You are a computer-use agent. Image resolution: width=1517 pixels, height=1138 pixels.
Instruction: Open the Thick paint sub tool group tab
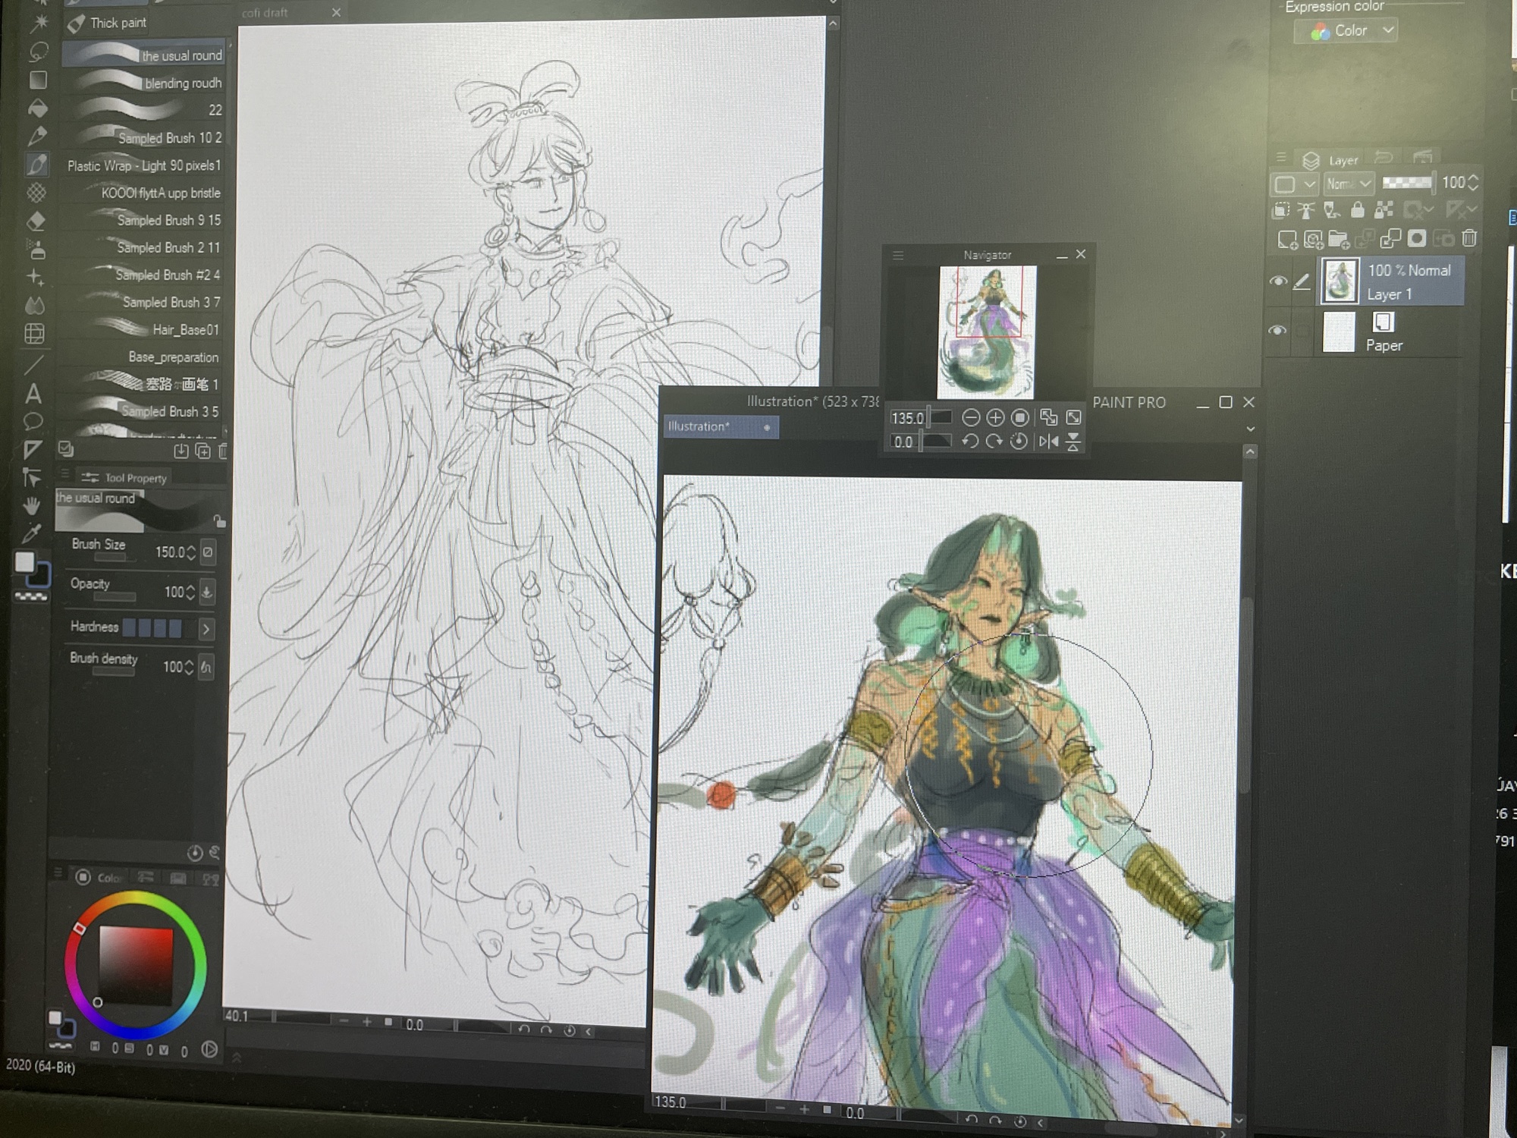point(106,24)
